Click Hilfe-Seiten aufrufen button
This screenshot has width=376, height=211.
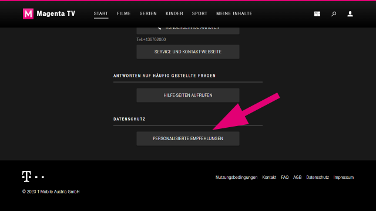(188, 95)
